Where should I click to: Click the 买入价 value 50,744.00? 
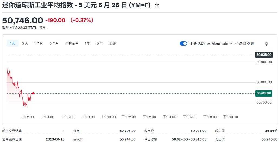tap(127, 139)
